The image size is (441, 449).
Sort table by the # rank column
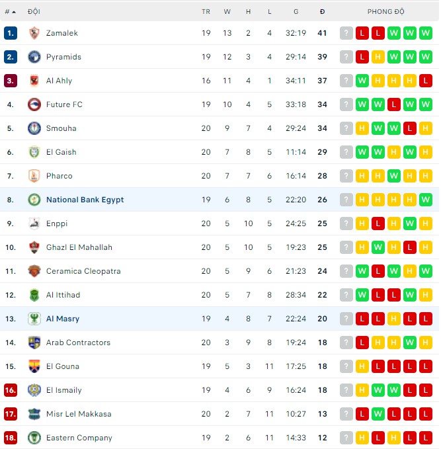(10, 12)
